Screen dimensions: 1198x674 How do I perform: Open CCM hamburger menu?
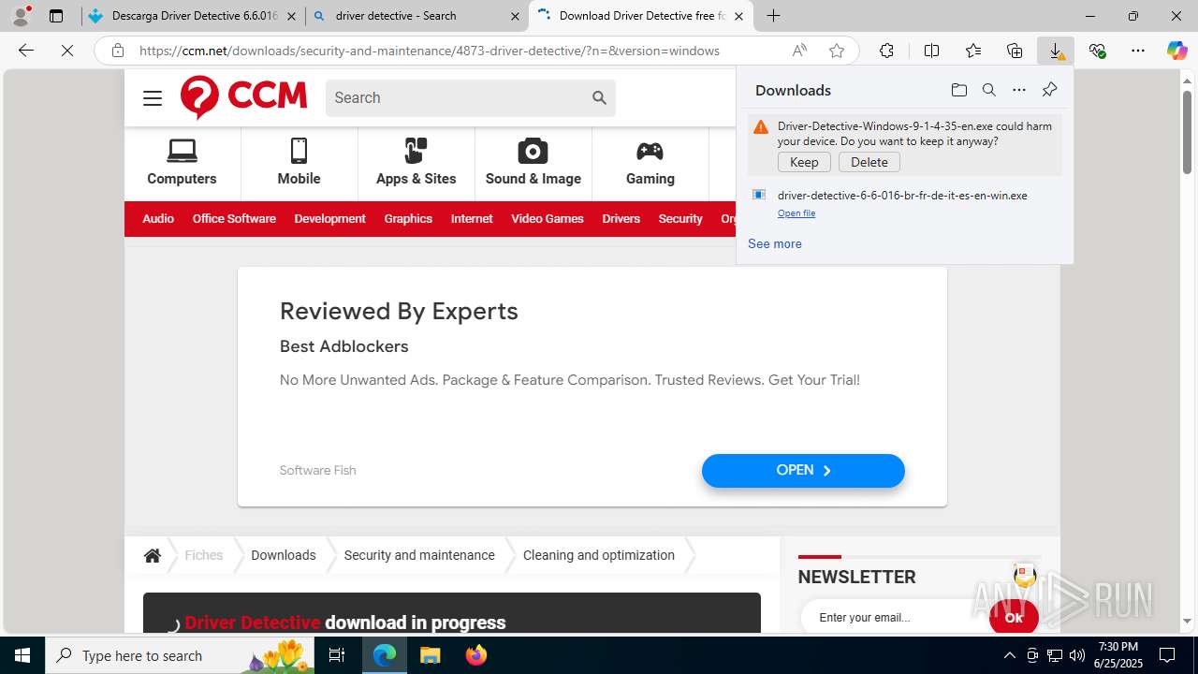[153, 98]
